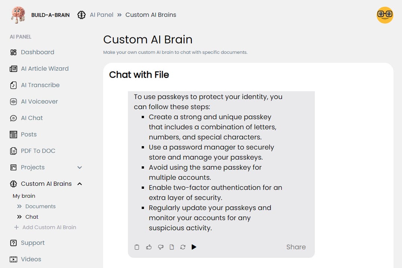Share the chat response
Screen dimensions: 402x268
click(296, 247)
